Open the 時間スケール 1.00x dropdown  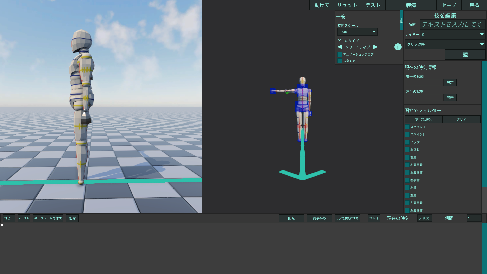click(357, 32)
